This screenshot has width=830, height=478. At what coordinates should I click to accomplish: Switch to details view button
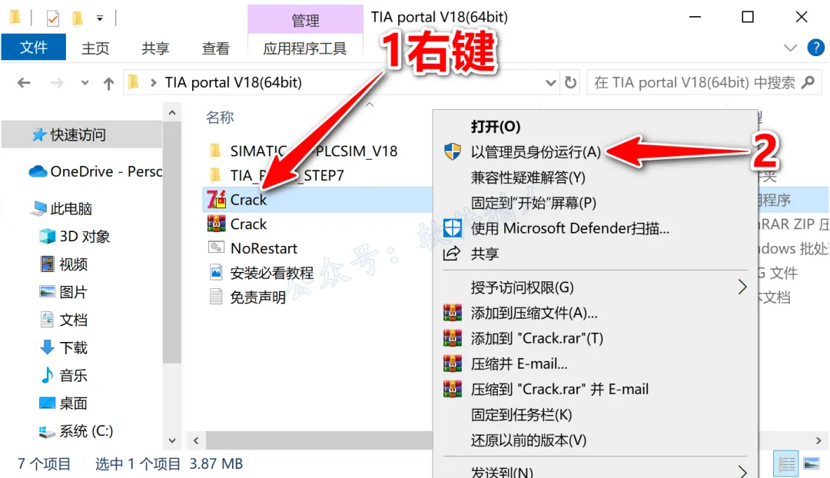tap(786, 464)
